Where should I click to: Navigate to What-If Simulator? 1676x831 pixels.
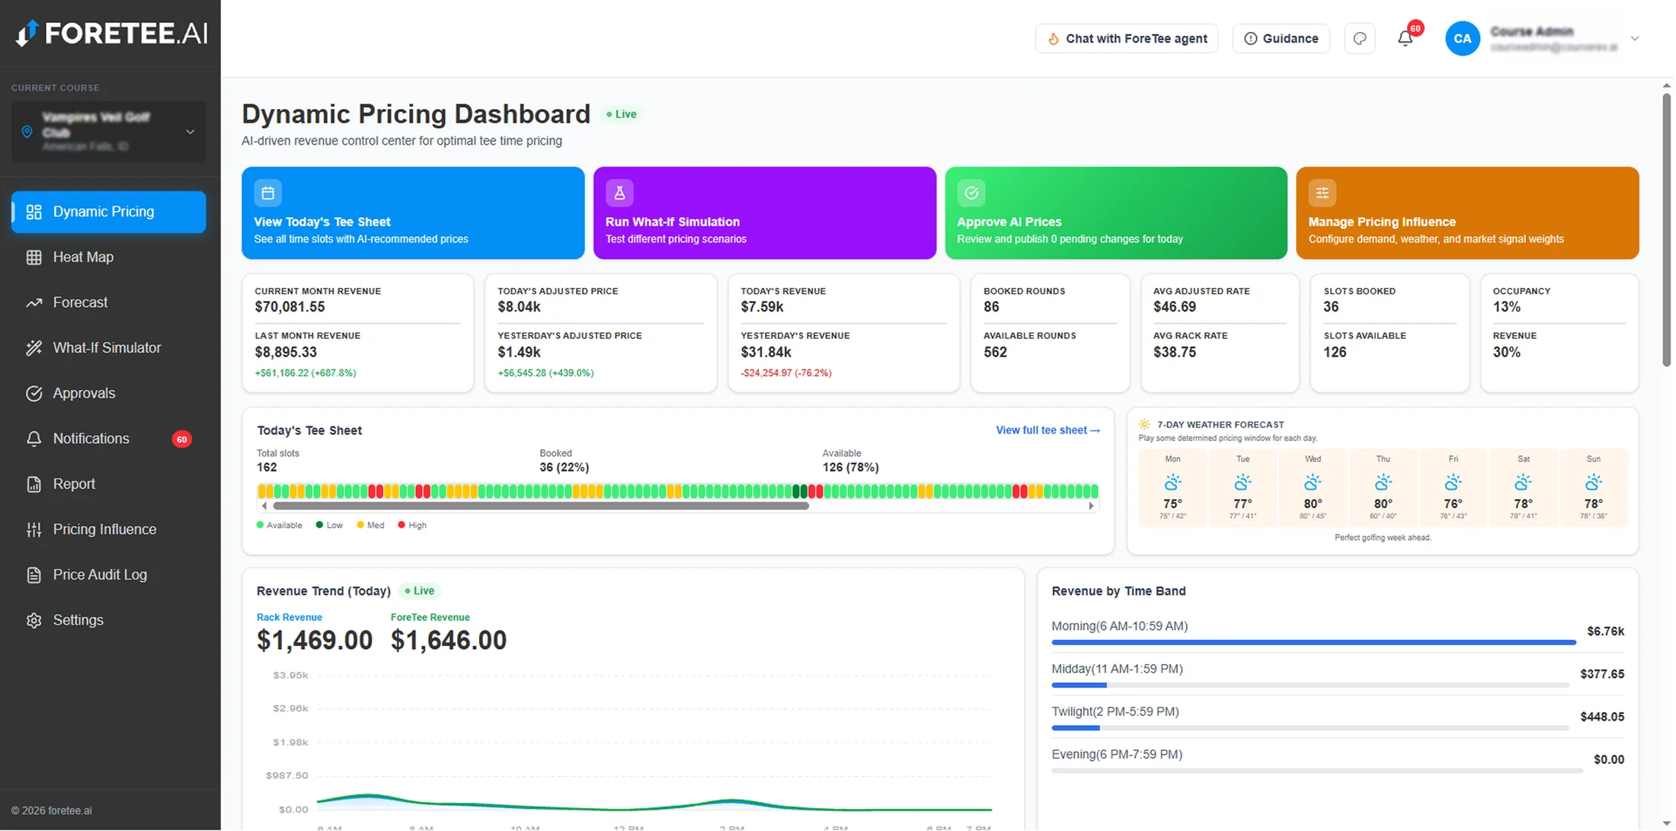click(x=108, y=348)
